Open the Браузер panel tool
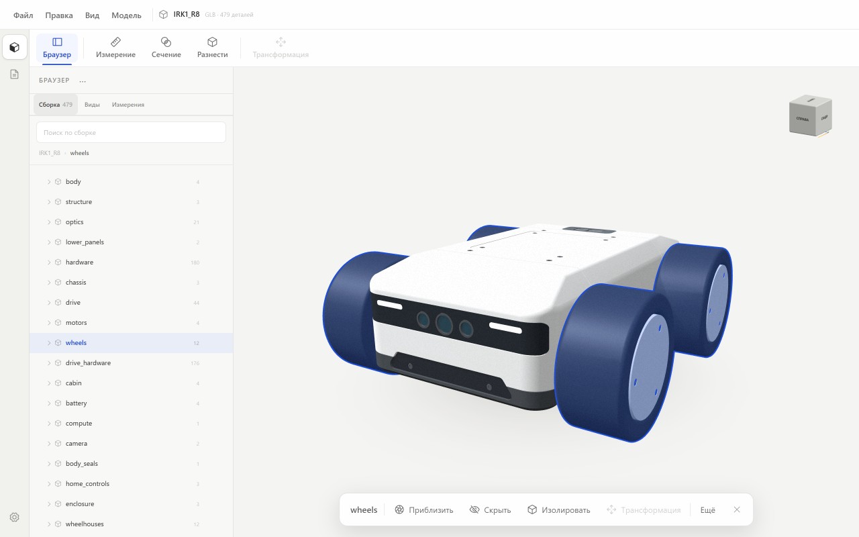859x537 pixels. [x=57, y=48]
